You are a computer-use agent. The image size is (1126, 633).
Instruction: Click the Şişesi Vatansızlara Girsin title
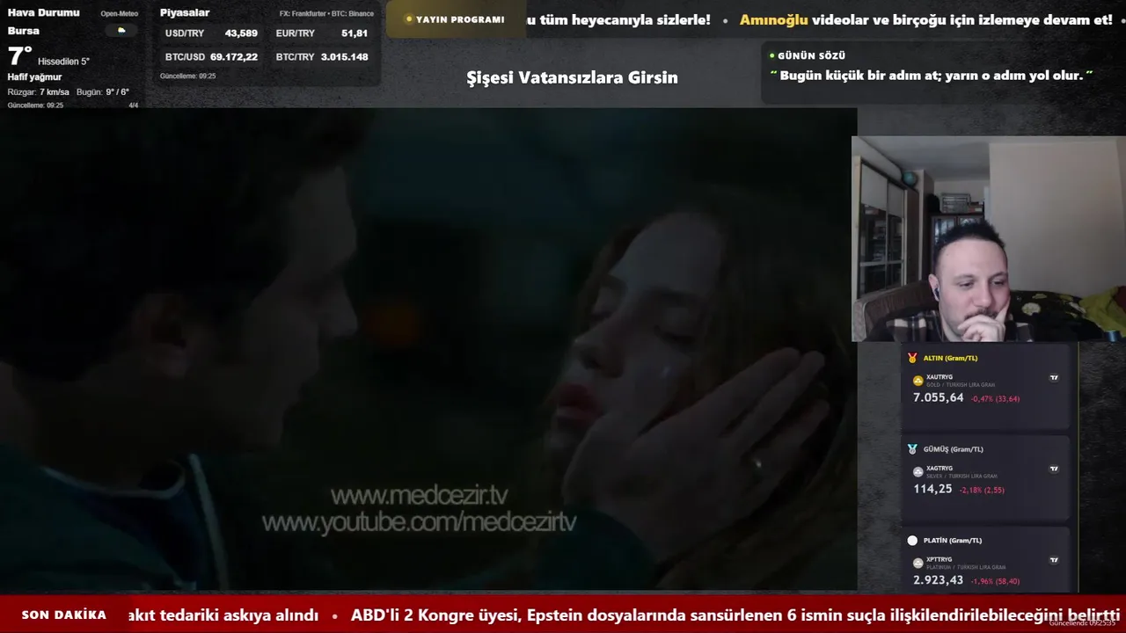pos(572,77)
